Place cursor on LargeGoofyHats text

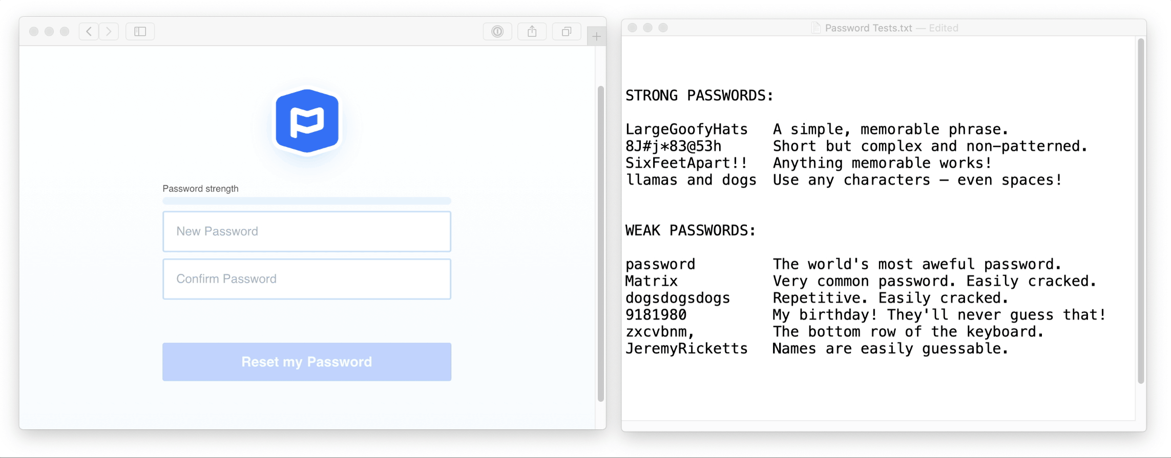(686, 129)
